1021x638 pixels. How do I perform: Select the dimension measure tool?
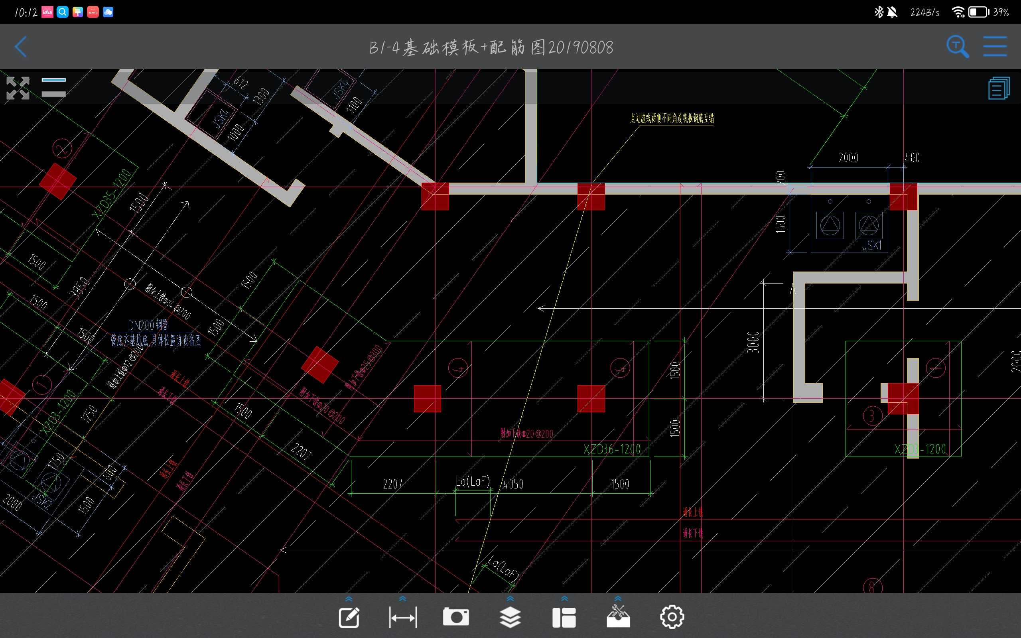tap(402, 618)
